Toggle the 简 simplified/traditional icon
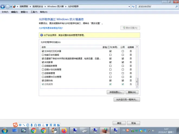This screenshot has height=134, width=179. point(55,125)
